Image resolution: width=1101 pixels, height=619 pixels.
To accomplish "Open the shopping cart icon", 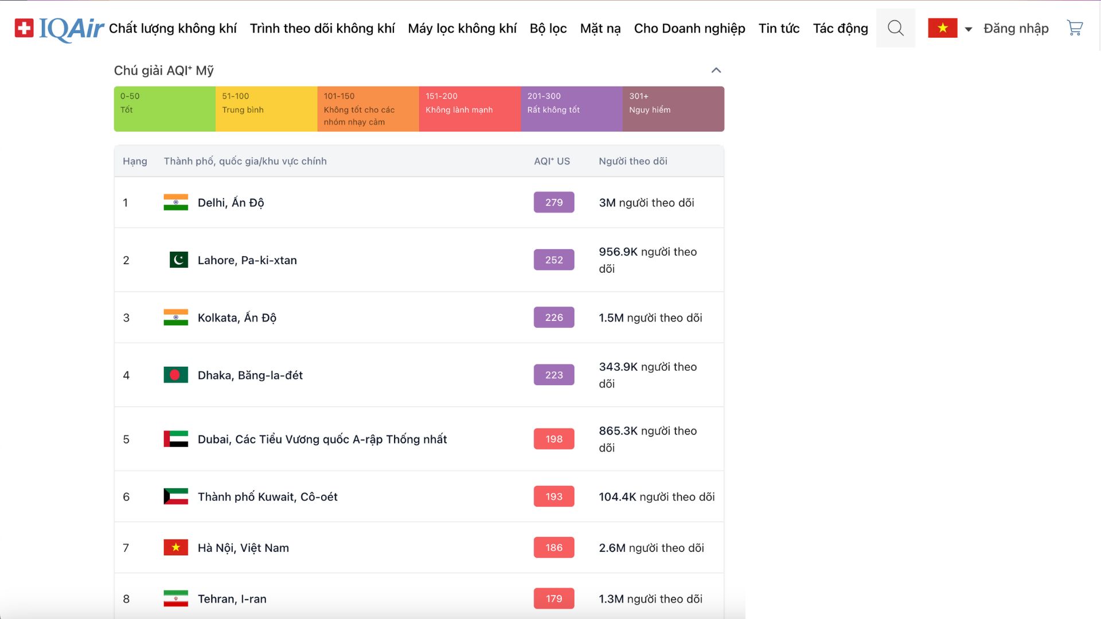I will [1075, 28].
